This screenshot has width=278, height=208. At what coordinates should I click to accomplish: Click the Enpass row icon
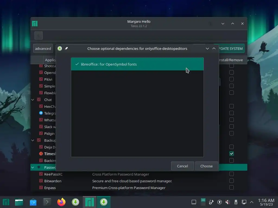[41, 187]
